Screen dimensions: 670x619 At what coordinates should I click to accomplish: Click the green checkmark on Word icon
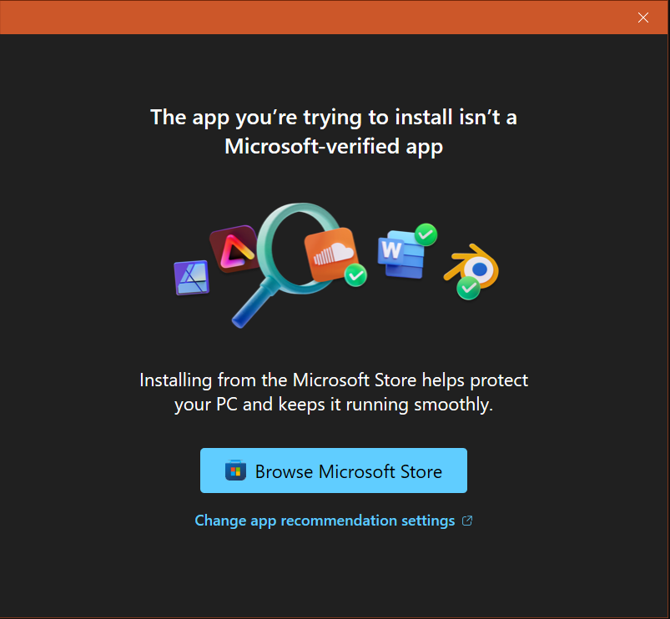pos(426,234)
